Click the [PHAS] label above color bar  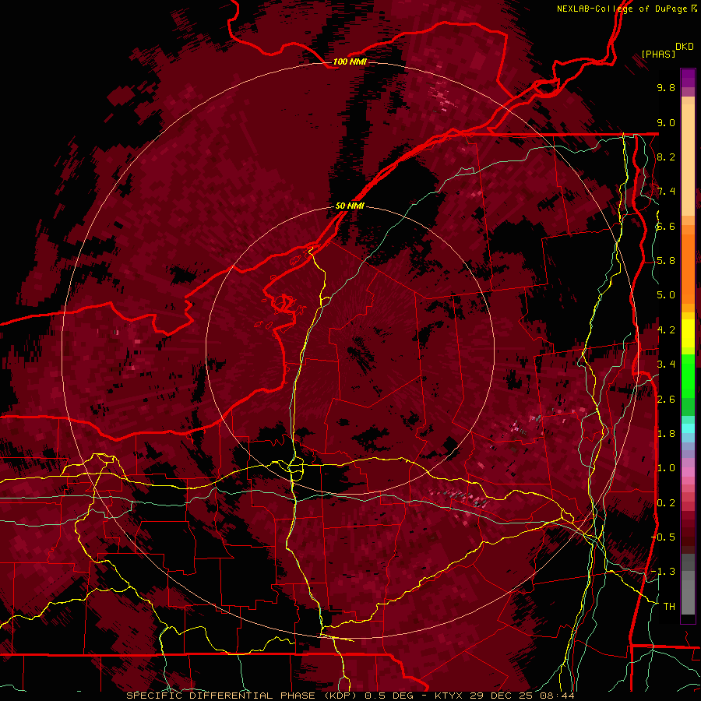(x=658, y=54)
